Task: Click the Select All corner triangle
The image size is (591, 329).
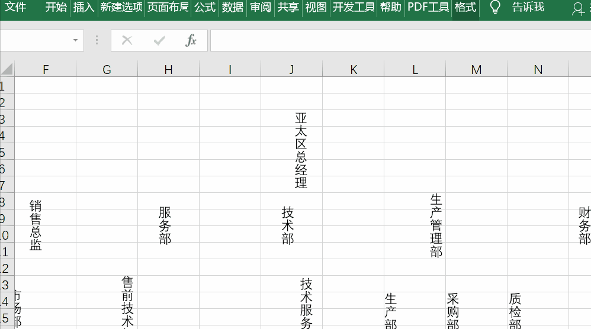Action: (x=7, y=69)
